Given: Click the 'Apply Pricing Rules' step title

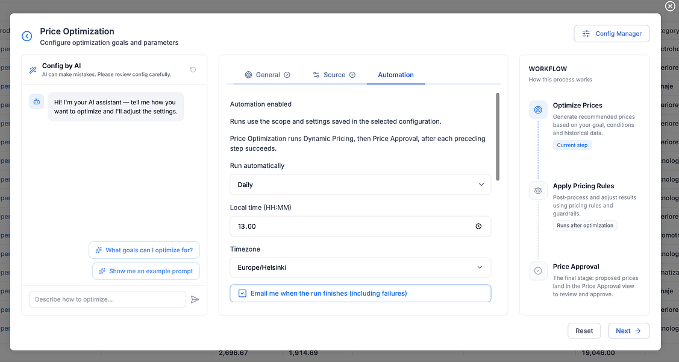Looking at the screenshot, I should click(583, 186).
